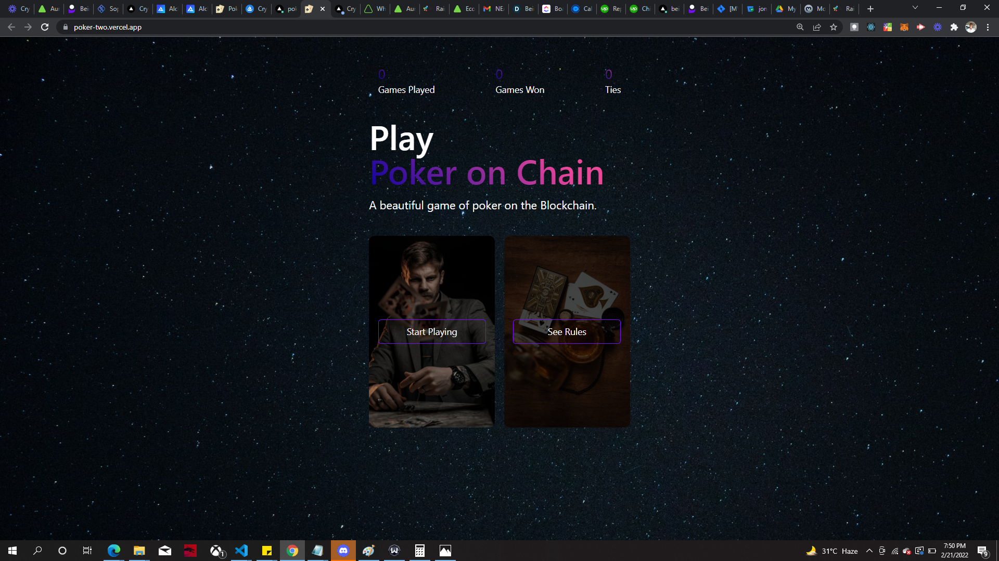Open Chrome three-dot menu
Screen dimensions: 999x561
point(988,27)
